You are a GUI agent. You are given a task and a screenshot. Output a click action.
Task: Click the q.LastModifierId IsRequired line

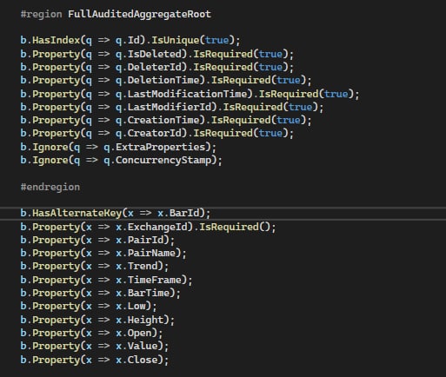[172, 107]
